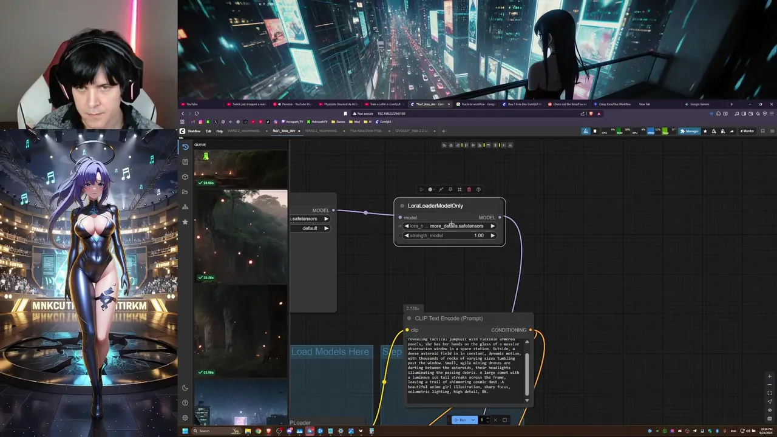Open the Windows Start menu
The image size is (777, 437).
(185, 431)
